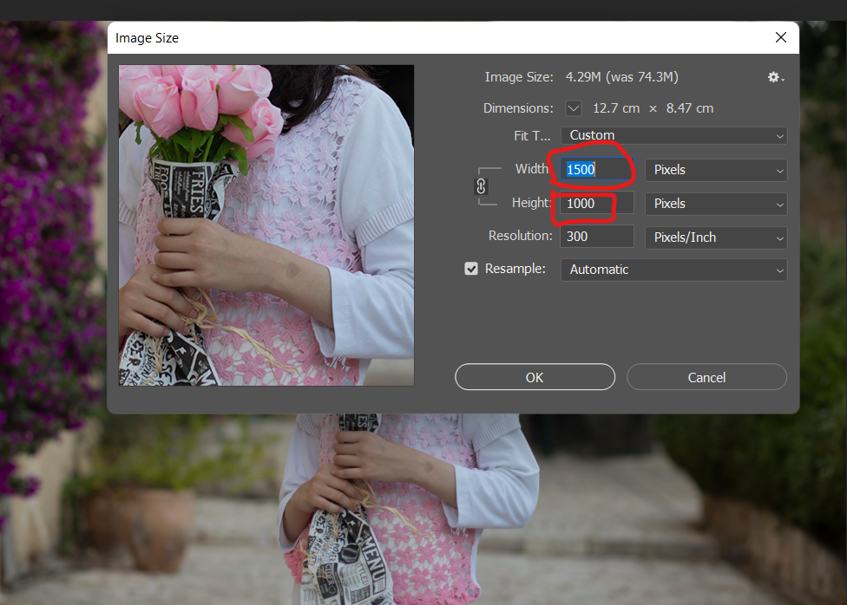
Task: Confirm resize with the OK button
Action: [x=535, y=377]
